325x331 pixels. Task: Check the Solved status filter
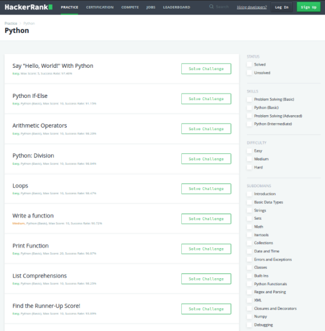pyautogui.click(x=250, y=65)
